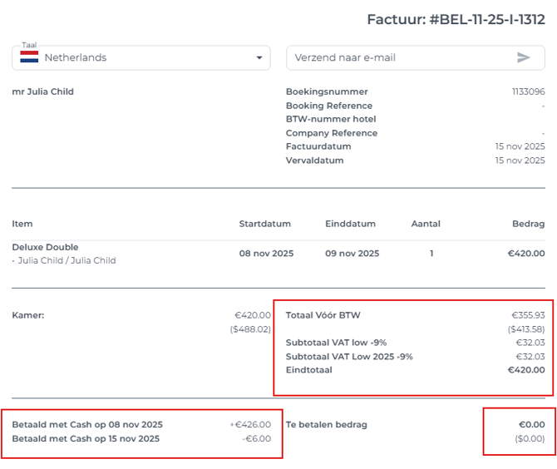This screenshot has height=469, width=557.
Task: Select the 'Betaald met Cash op 08 nov 2025' line
Action: (x=87, y=424)
